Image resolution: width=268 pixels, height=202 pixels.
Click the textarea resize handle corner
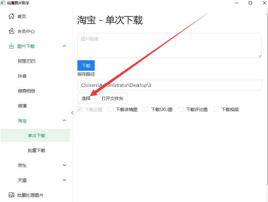pyautogui.click(x=260, y=56)
